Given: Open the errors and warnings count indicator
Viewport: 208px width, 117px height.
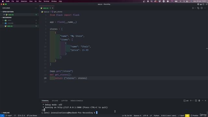Looking at the screenshot, I should click(21, 116).
